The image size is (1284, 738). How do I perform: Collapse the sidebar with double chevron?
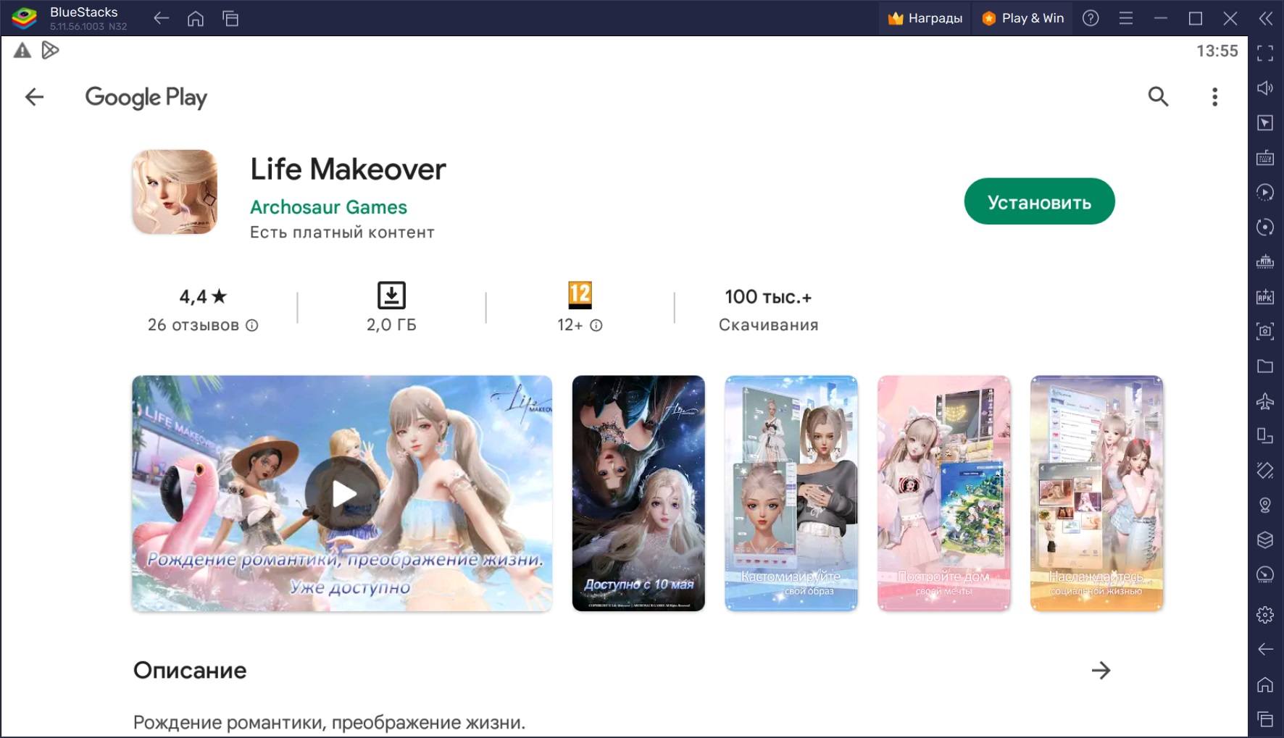coord(1265,18)
